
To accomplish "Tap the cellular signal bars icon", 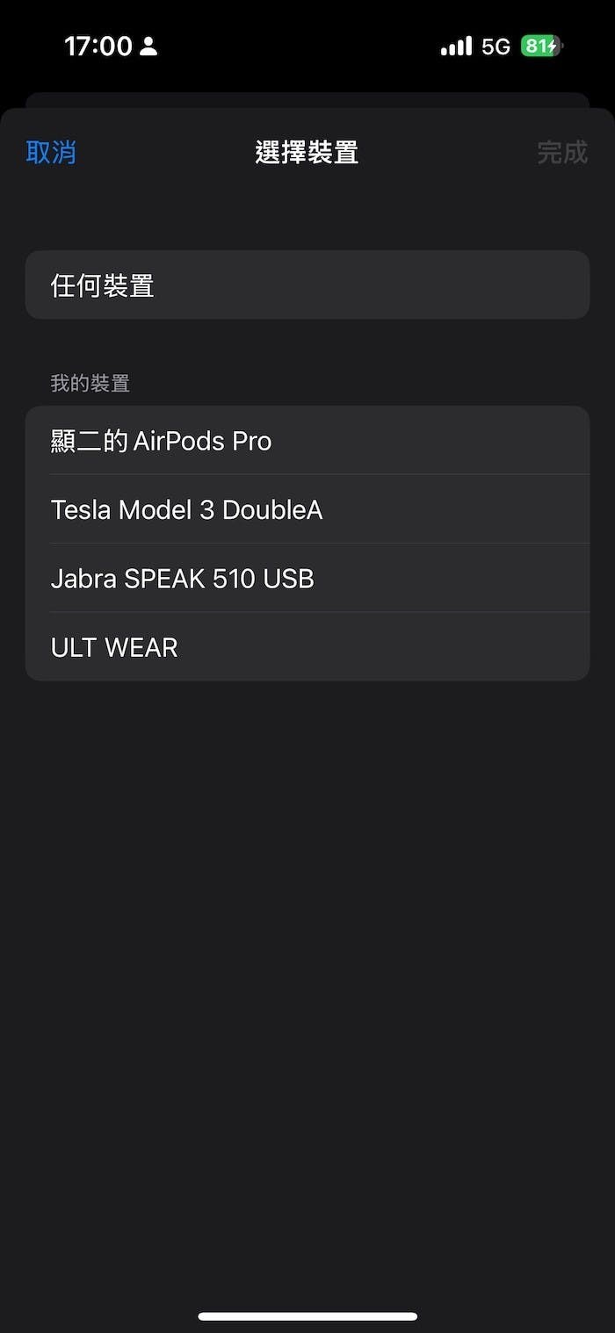I will (456, 47).
